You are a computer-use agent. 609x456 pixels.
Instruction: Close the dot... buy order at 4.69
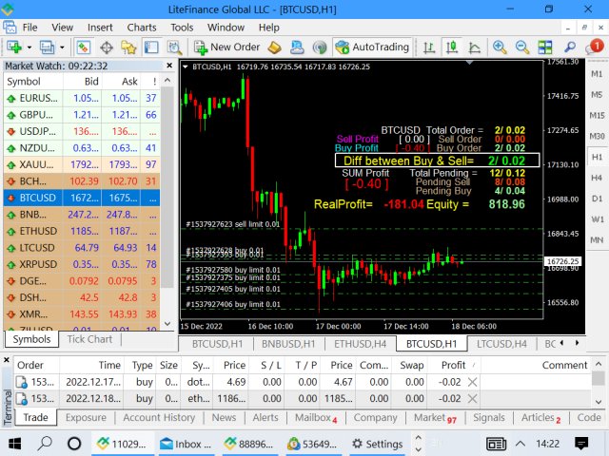[x=472, y=382]
